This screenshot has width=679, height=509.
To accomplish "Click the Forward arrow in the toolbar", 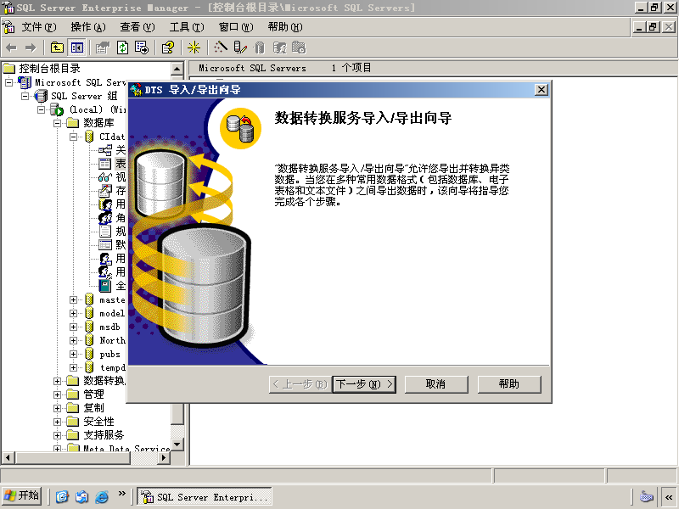I will click(31, 48).
